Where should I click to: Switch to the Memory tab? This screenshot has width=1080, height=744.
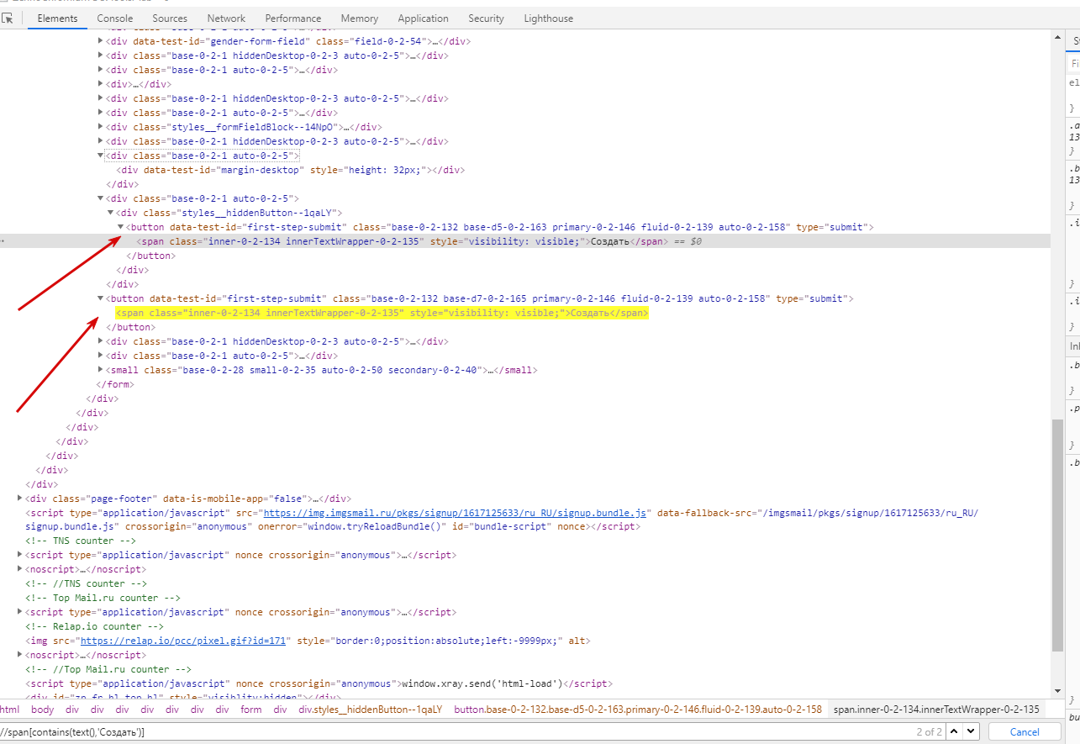tap(359, 18)
